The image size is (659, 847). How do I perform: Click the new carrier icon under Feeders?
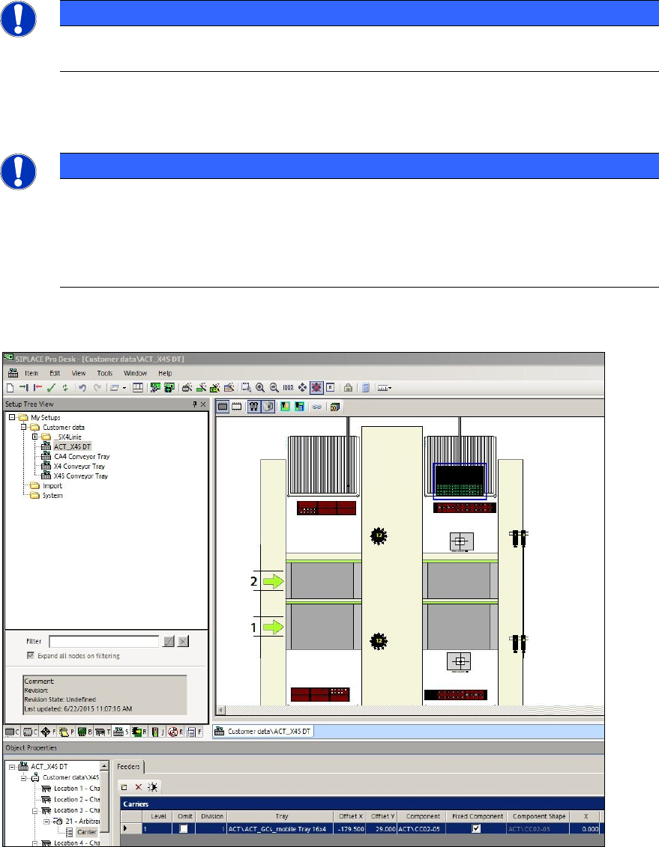(x=124, y=787)
